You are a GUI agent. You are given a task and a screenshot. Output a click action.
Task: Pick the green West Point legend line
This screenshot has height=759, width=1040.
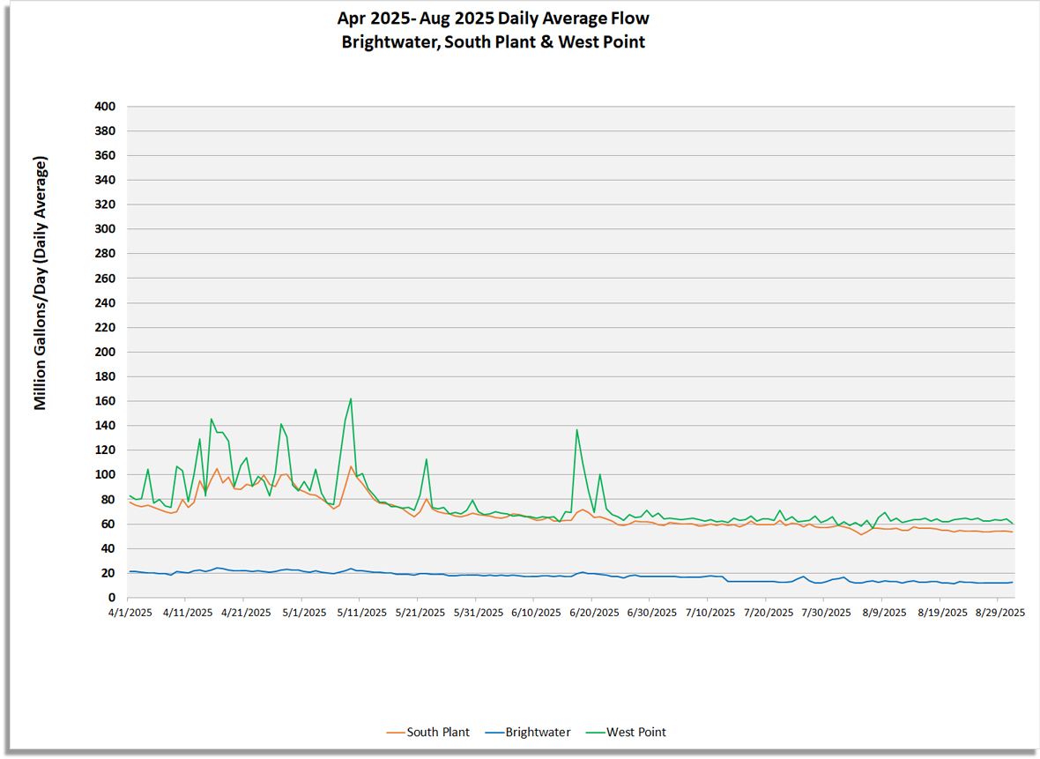594,732
